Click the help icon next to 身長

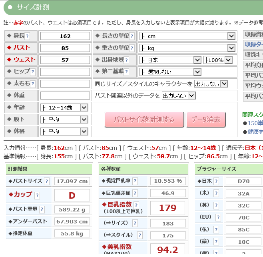28,36
